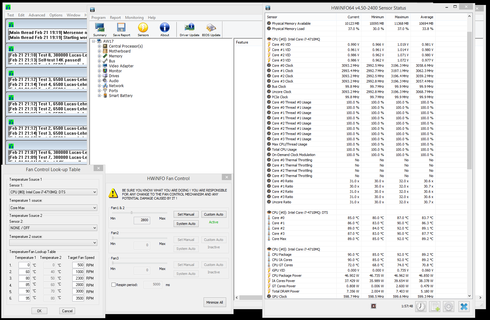
Task: Select the Core #0 Clock sensor row
Action: [x=350, y=65]
